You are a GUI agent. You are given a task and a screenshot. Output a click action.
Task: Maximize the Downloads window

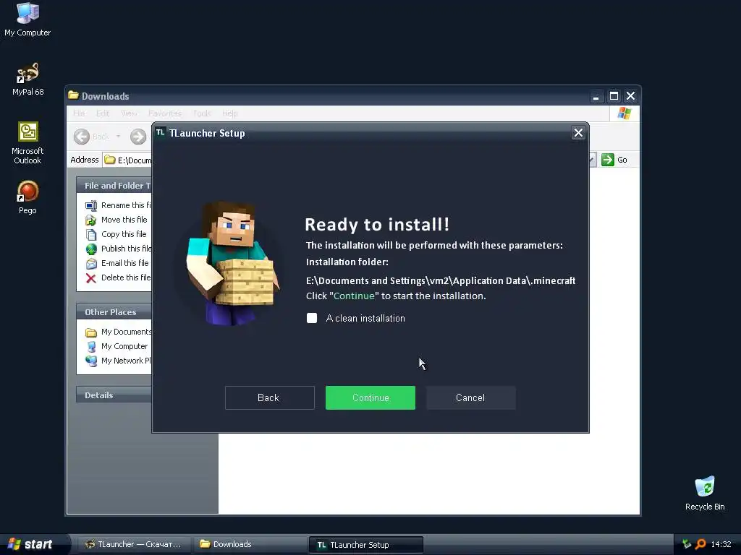(x=614, y=96)
